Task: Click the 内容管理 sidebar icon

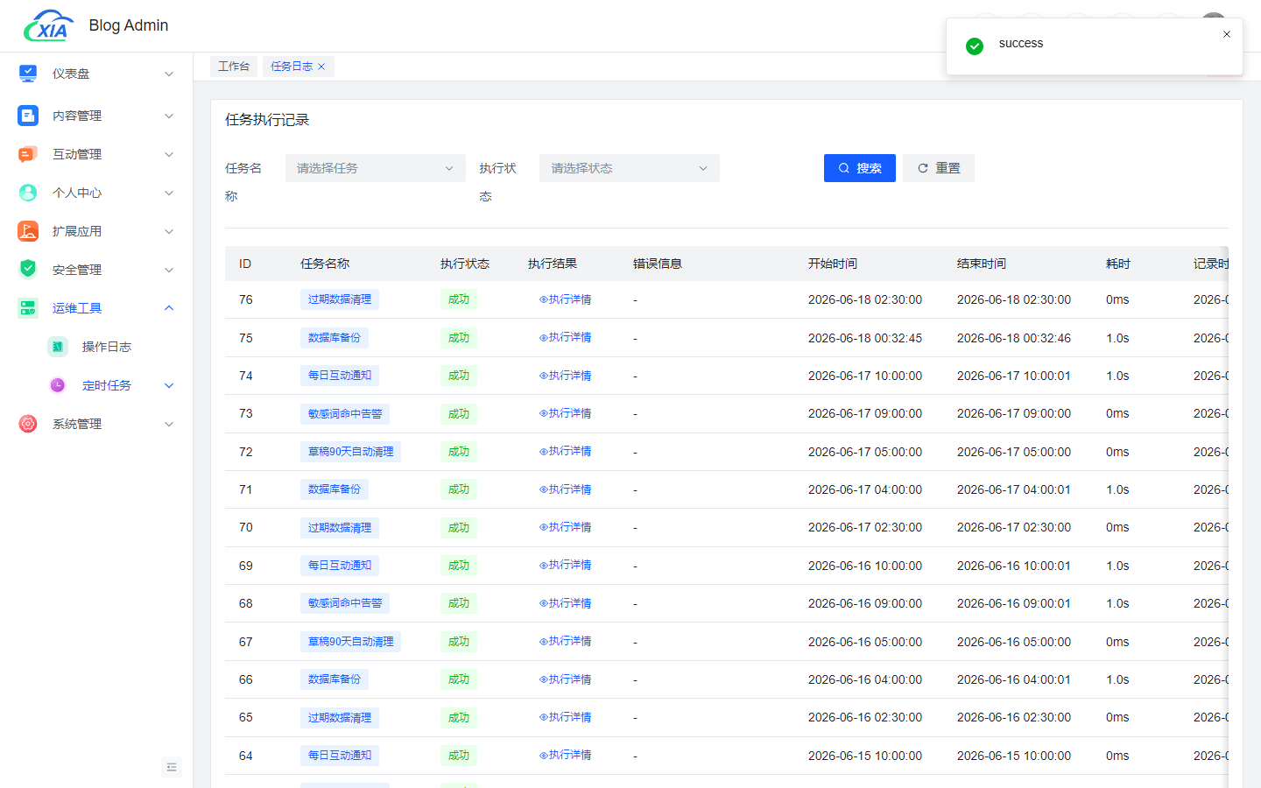Action: click(28, 116)
